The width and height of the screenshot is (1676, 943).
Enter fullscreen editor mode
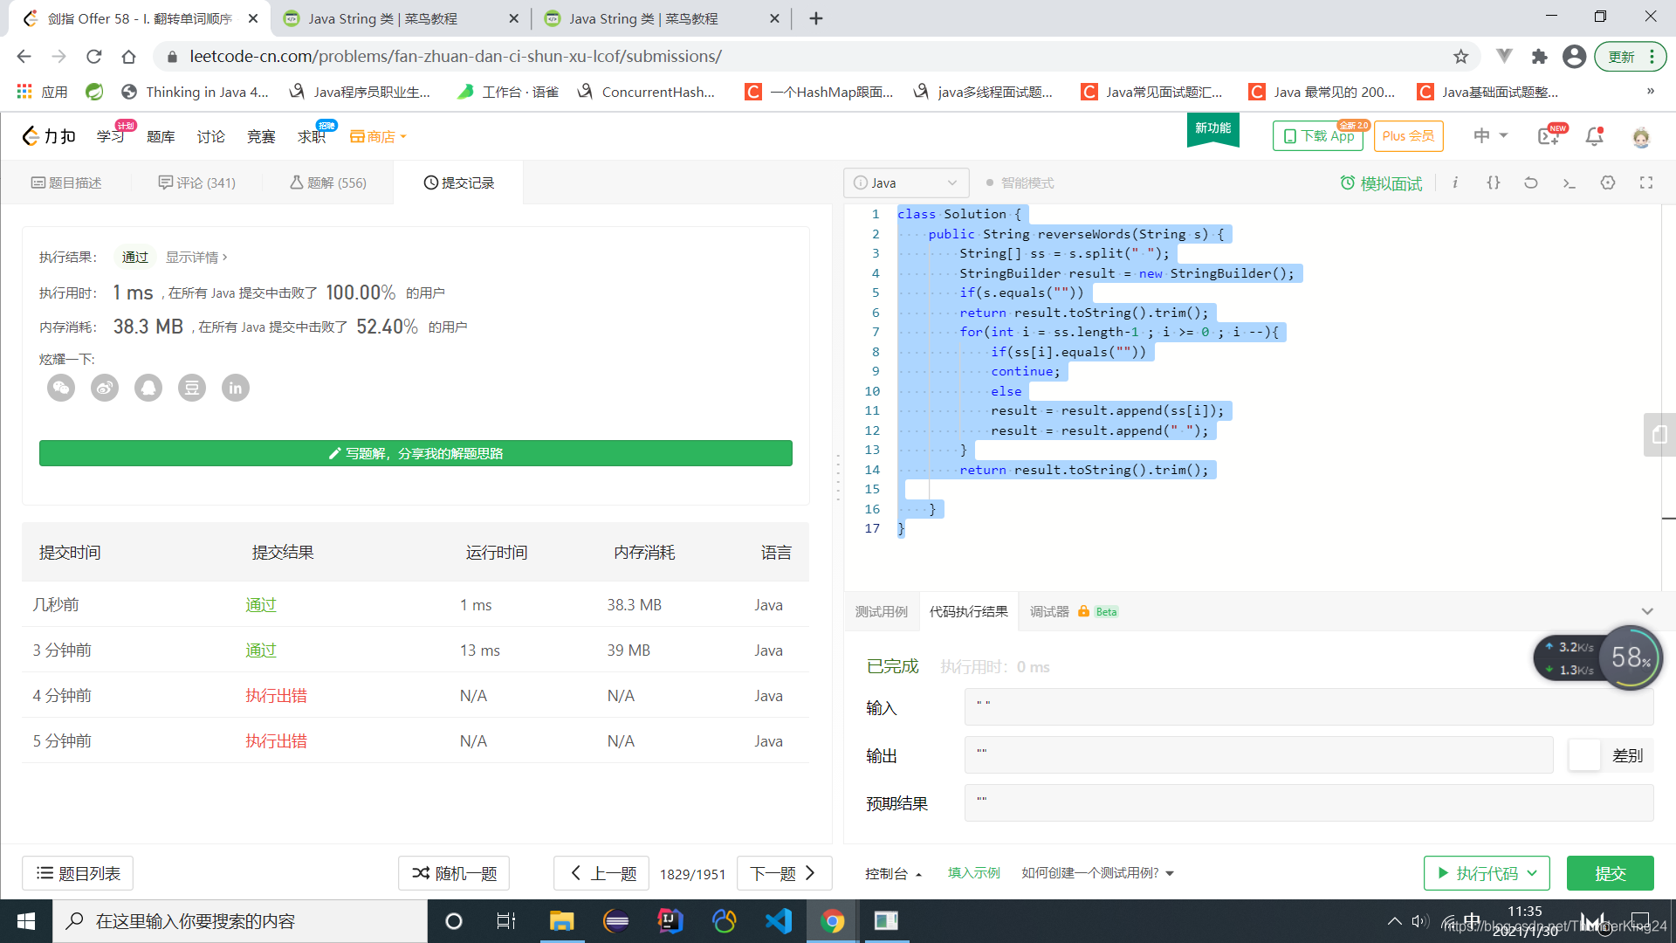coord(1646,182)
